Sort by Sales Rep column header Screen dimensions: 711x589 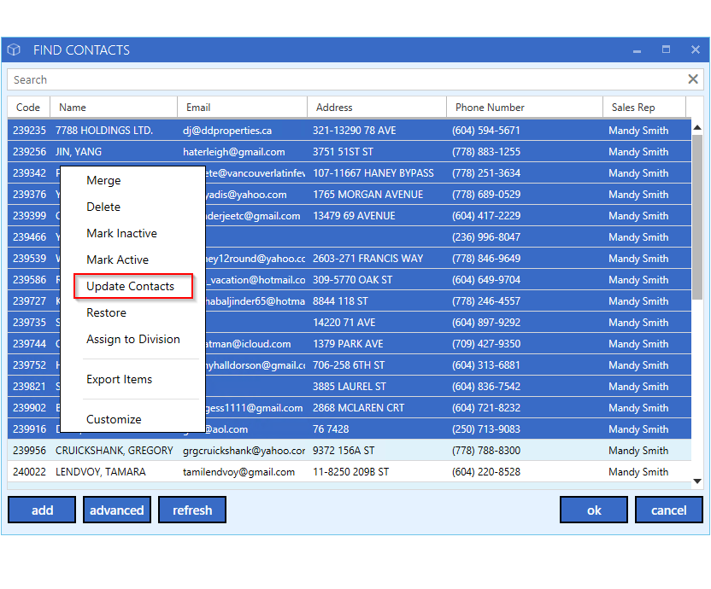click(x=644, y=108)
